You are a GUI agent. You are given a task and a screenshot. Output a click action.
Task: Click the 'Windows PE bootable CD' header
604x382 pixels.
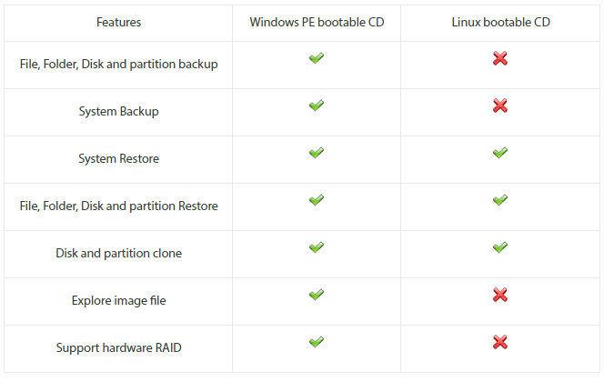click(x=317, y=23)
